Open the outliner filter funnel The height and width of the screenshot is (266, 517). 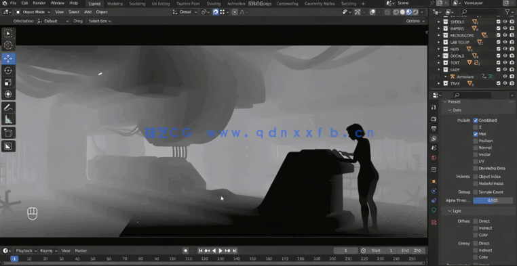click(508, 12)
